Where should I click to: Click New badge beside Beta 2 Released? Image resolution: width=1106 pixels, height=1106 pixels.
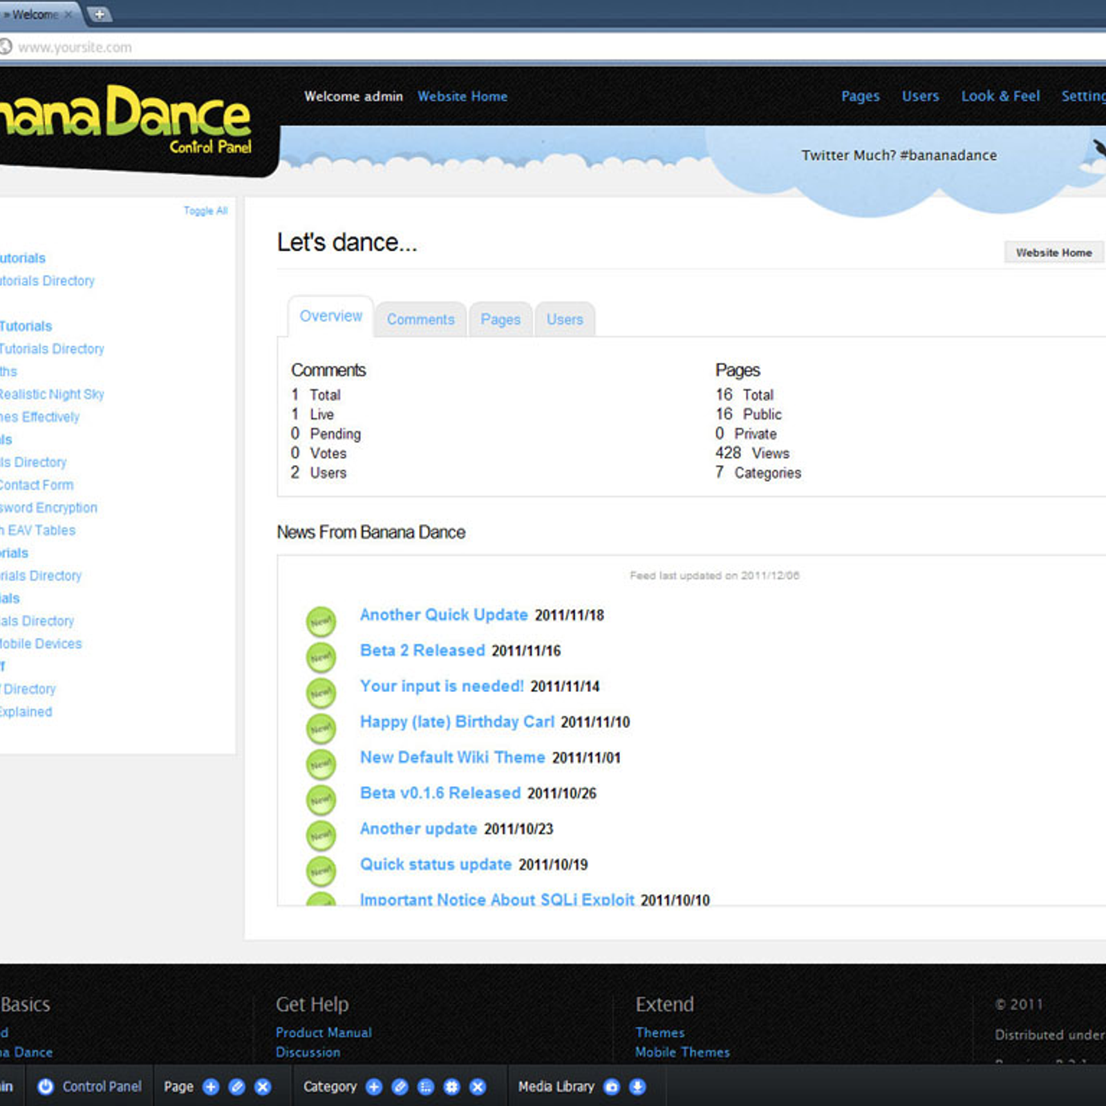[x=321, y=657]
